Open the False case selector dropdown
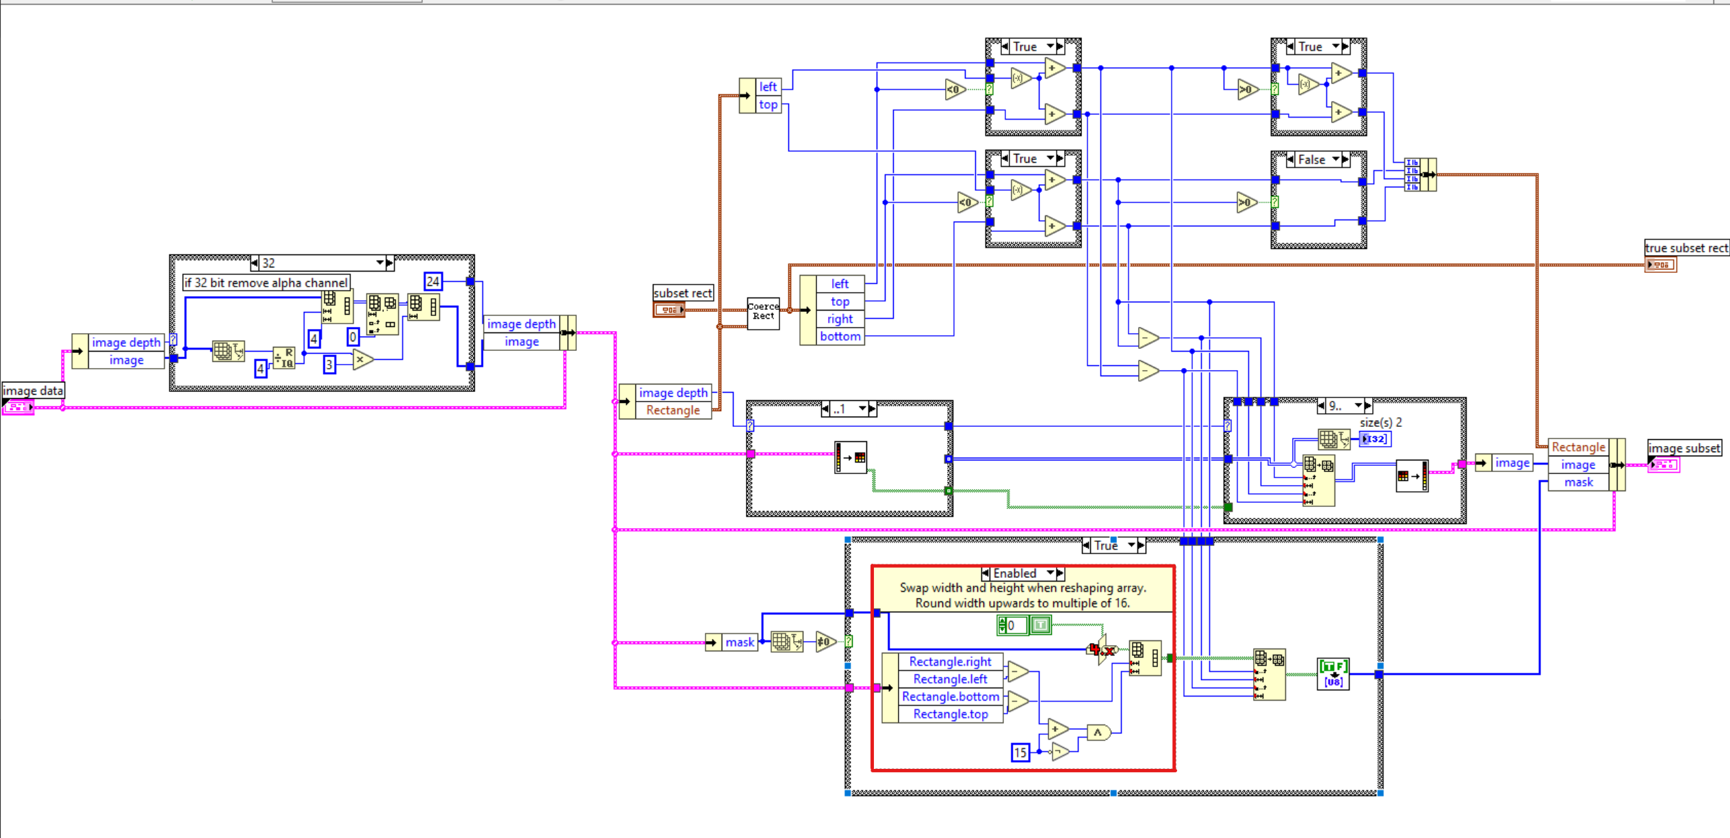 click(x=1336, y=159)
